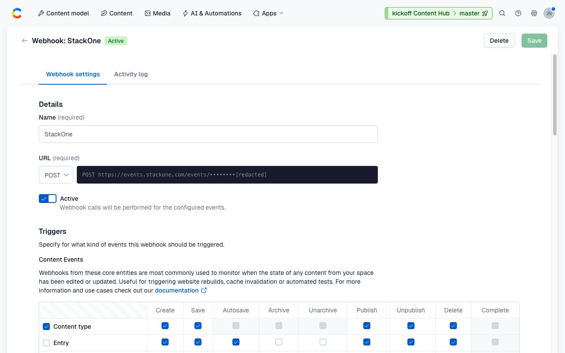Screen dimensions: 565x353
Task: Toggle Content type Unpublish checkbox
Action: click(411, 326)
